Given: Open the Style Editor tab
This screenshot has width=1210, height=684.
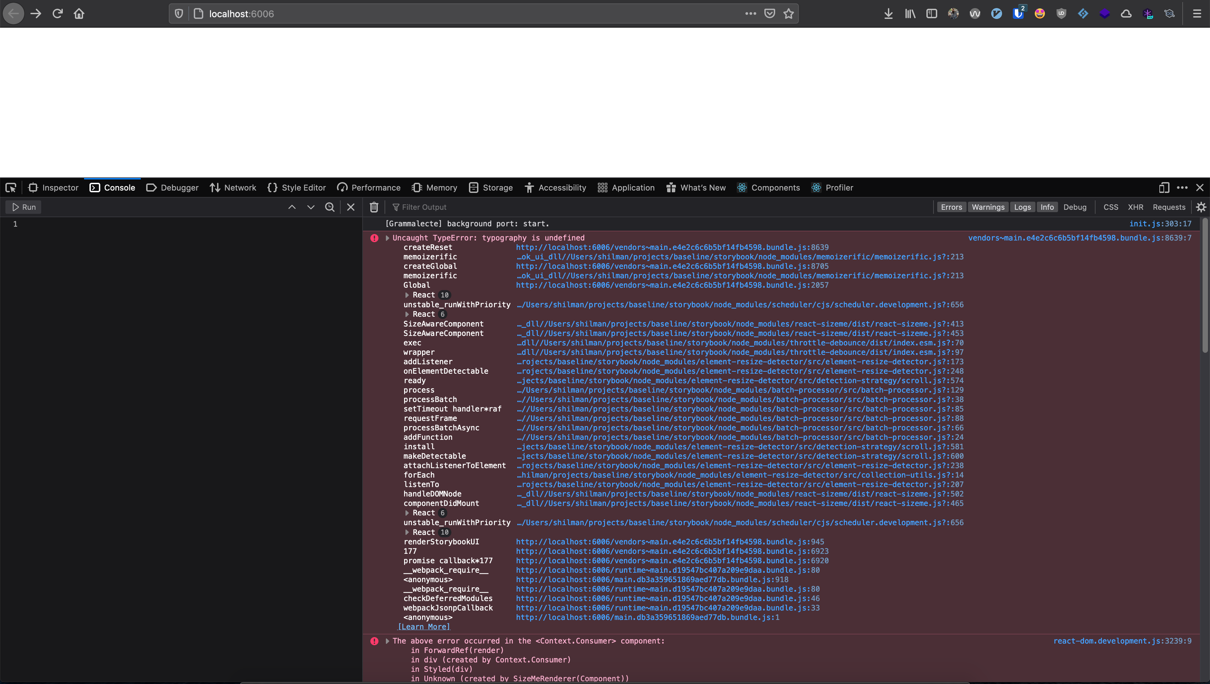Looking at the screenshot, I should pos(297,188).
